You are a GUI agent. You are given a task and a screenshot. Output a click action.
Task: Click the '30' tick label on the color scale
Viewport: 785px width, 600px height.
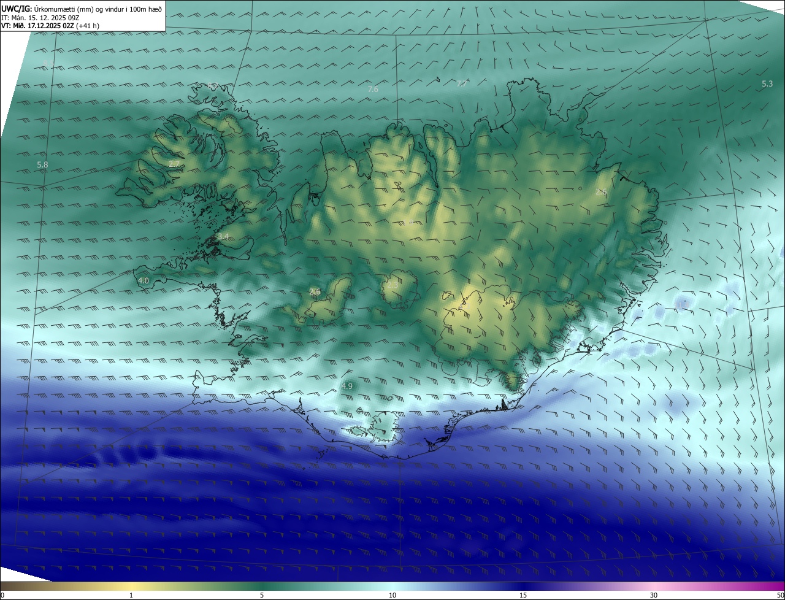click(654, 595)
